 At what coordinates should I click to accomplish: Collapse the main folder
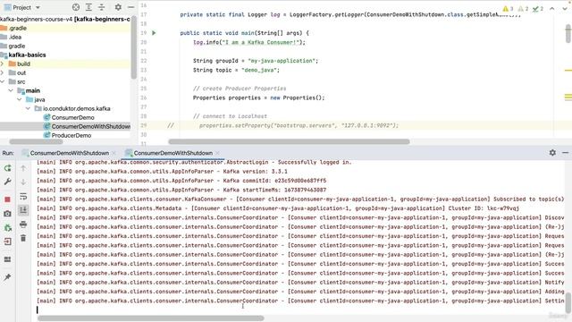(x=11, y=90)
